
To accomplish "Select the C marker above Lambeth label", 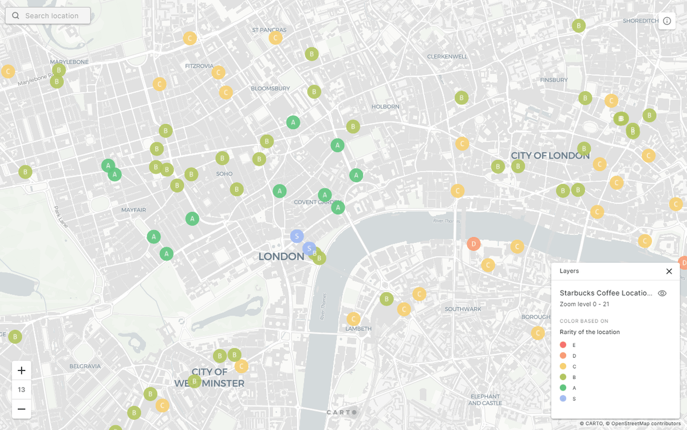I will (x=353, y=319).
